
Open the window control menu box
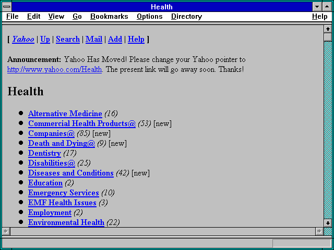(x=7, y=7)
